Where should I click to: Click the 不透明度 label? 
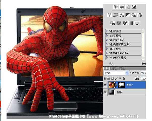pyautogui.click(x=135, y=73)
